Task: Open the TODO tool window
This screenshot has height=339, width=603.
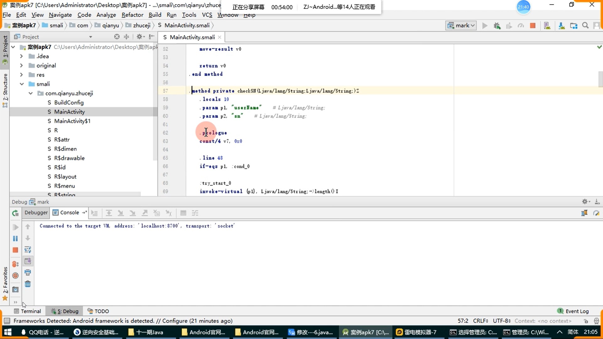Action: coord(98,311)
